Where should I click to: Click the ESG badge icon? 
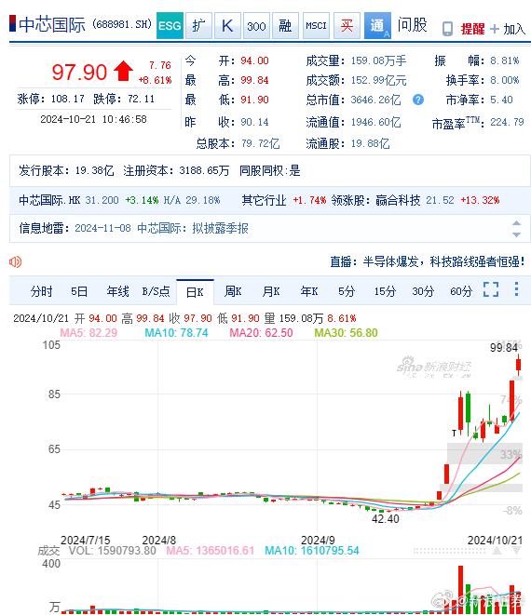click(x=170, y=25)
